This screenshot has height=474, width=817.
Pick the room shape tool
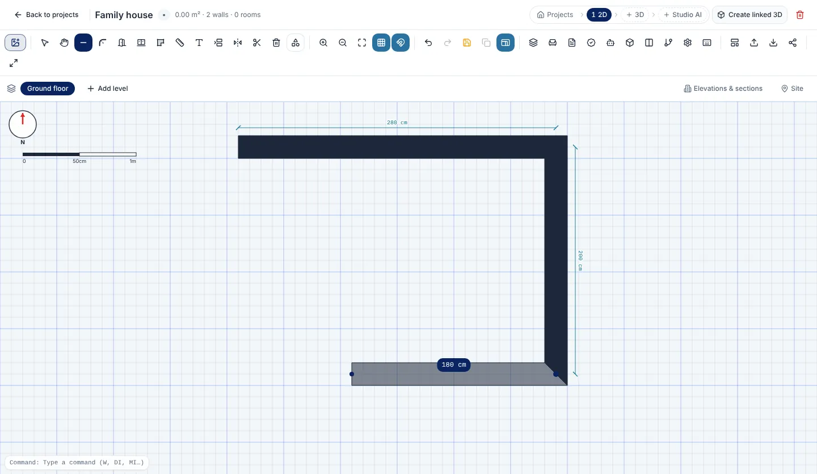(x=161, y=43)
